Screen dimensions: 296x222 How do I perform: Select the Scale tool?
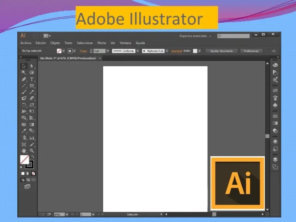coord(32,105)
